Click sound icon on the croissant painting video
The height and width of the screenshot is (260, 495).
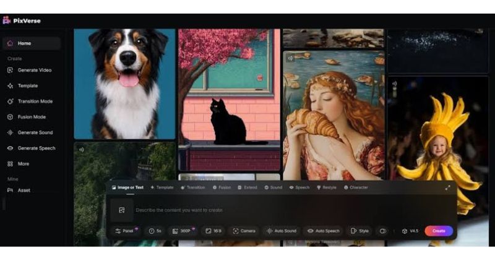pyautogui.click(x=290, y=58)
